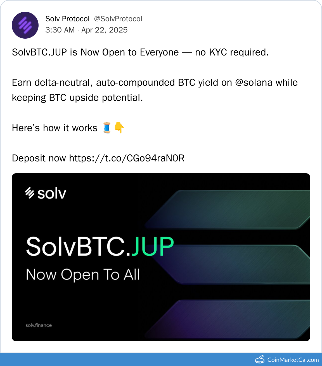The image size is (322, 366).
Task: Click the blue thread spool emoji
Action: [x=107, y=128]
